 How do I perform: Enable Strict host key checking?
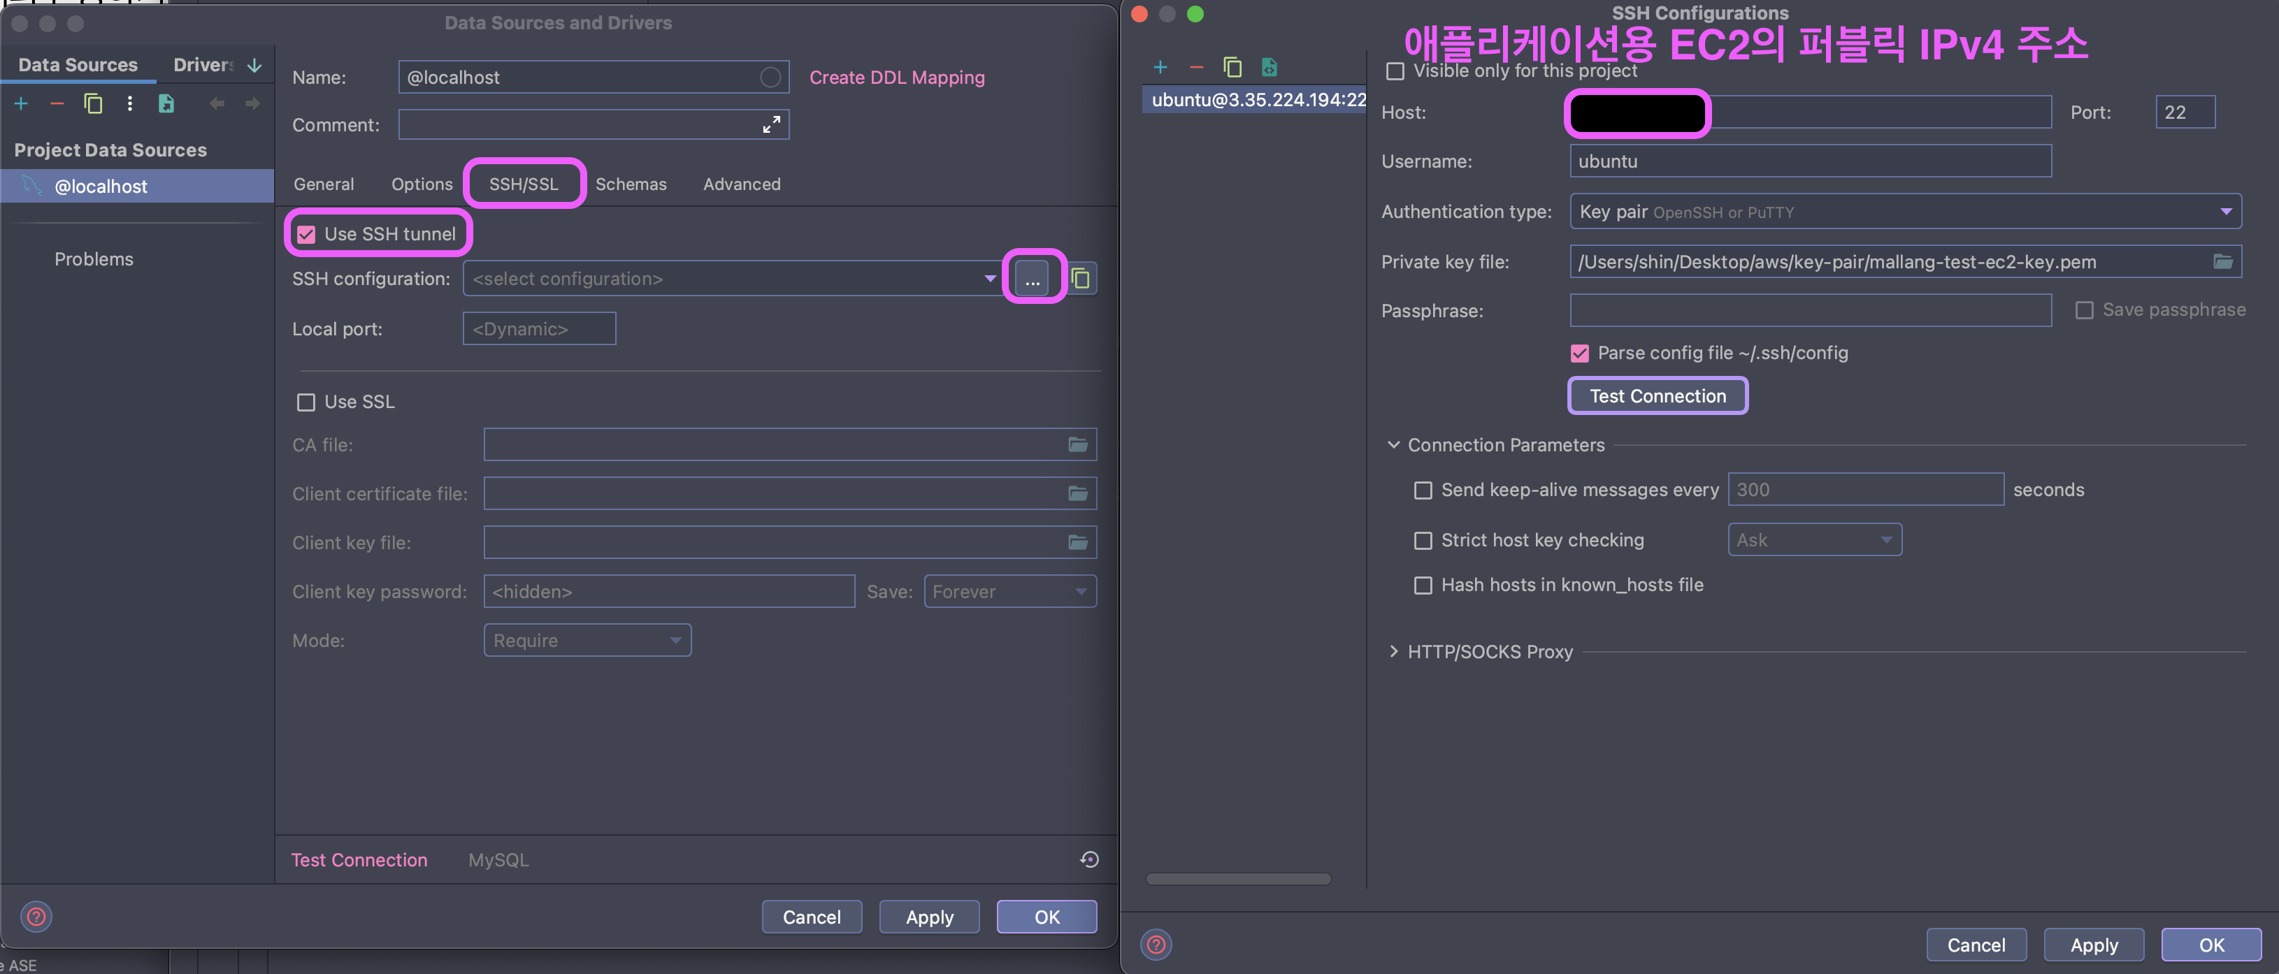tap(1423, 540)
